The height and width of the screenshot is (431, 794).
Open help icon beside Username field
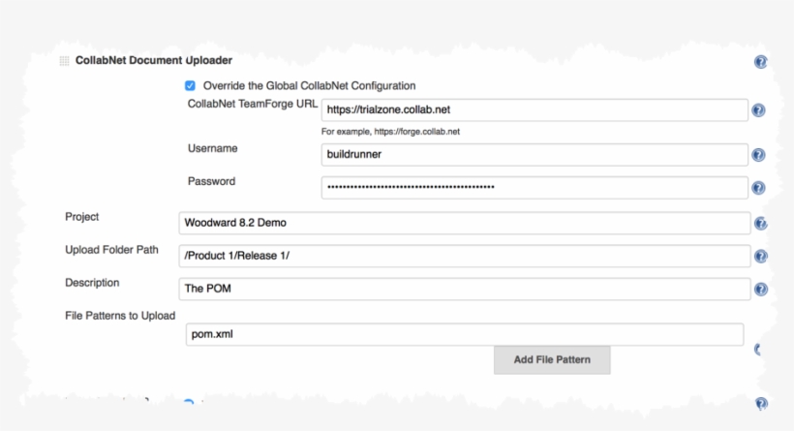tap(758, 155)
